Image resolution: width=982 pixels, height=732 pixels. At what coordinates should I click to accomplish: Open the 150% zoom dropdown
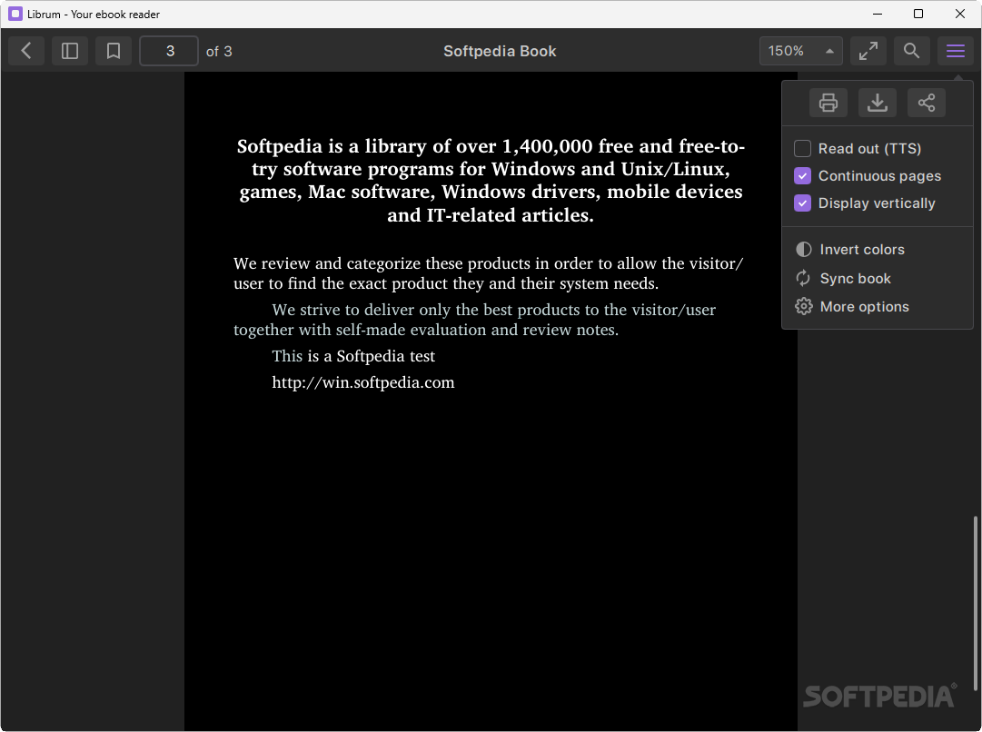(800, 51)
